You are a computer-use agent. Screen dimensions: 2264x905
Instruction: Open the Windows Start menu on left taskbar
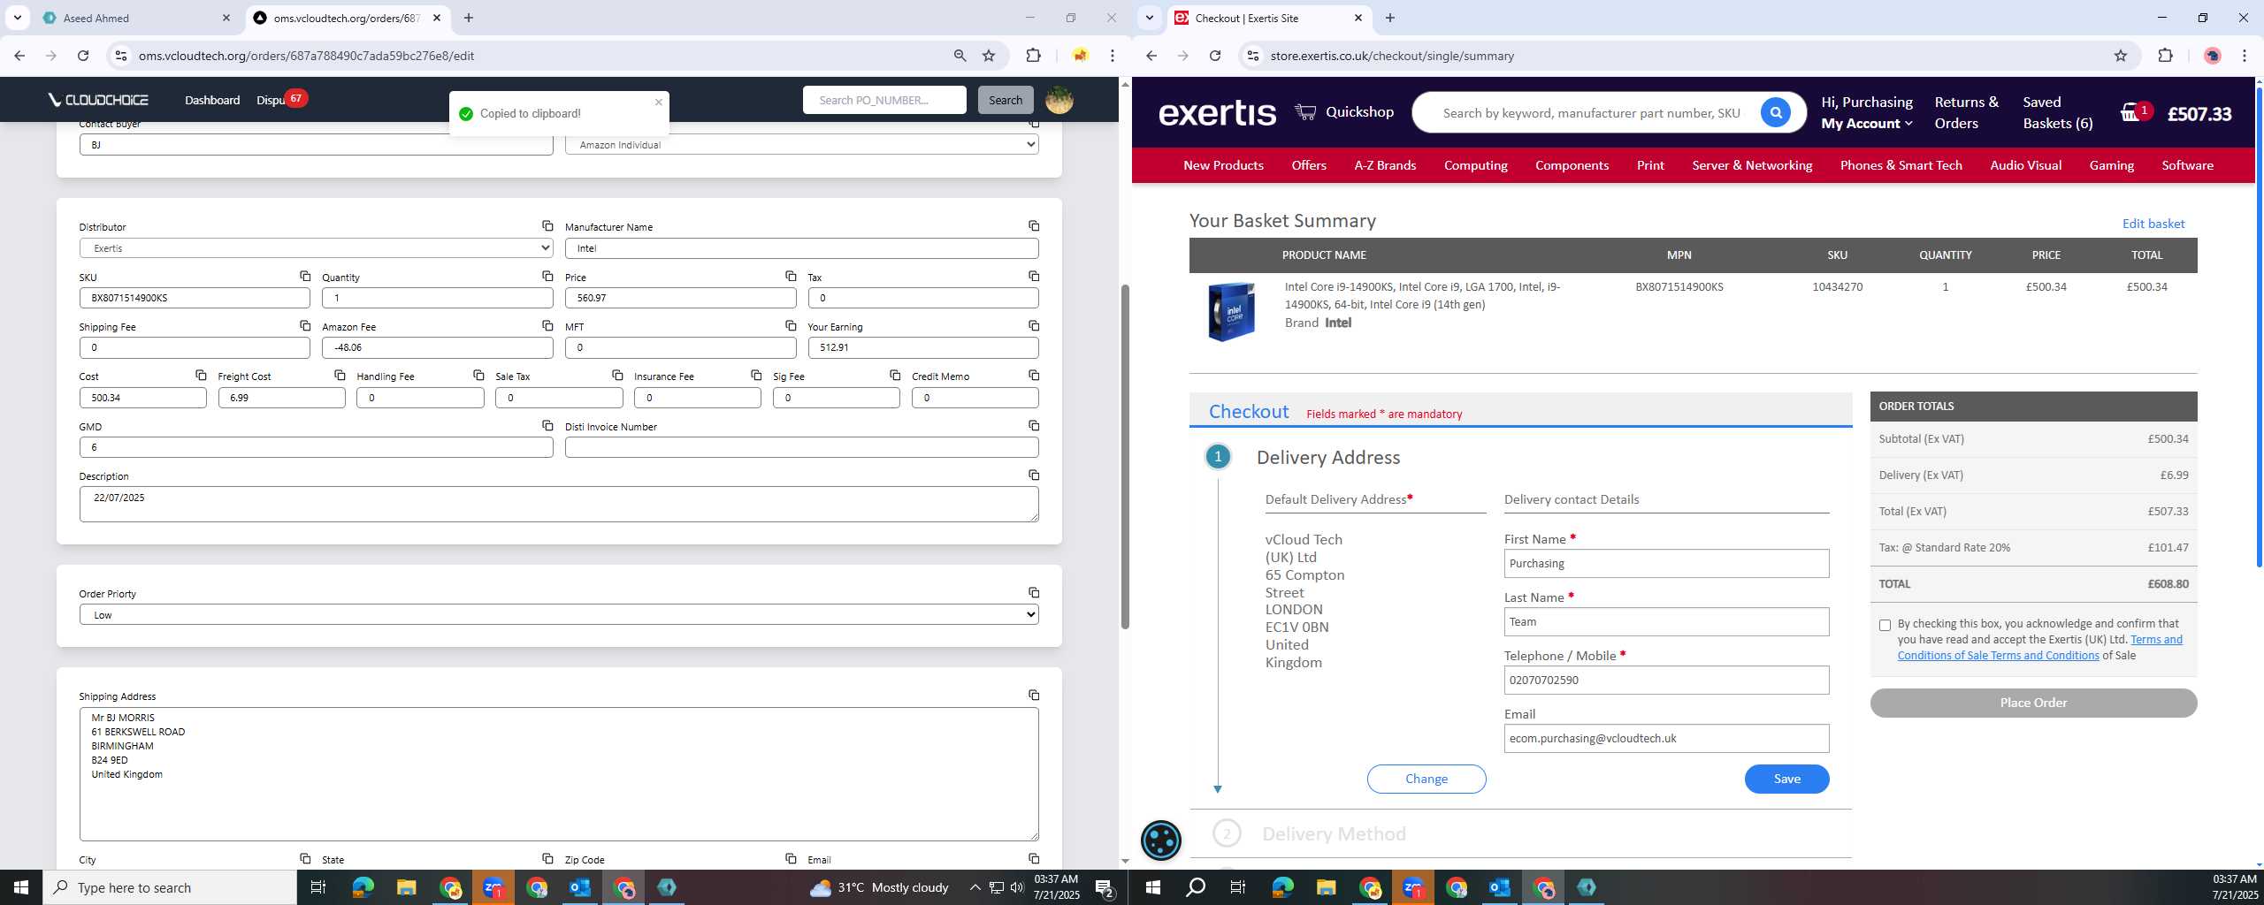coord(21,887)
